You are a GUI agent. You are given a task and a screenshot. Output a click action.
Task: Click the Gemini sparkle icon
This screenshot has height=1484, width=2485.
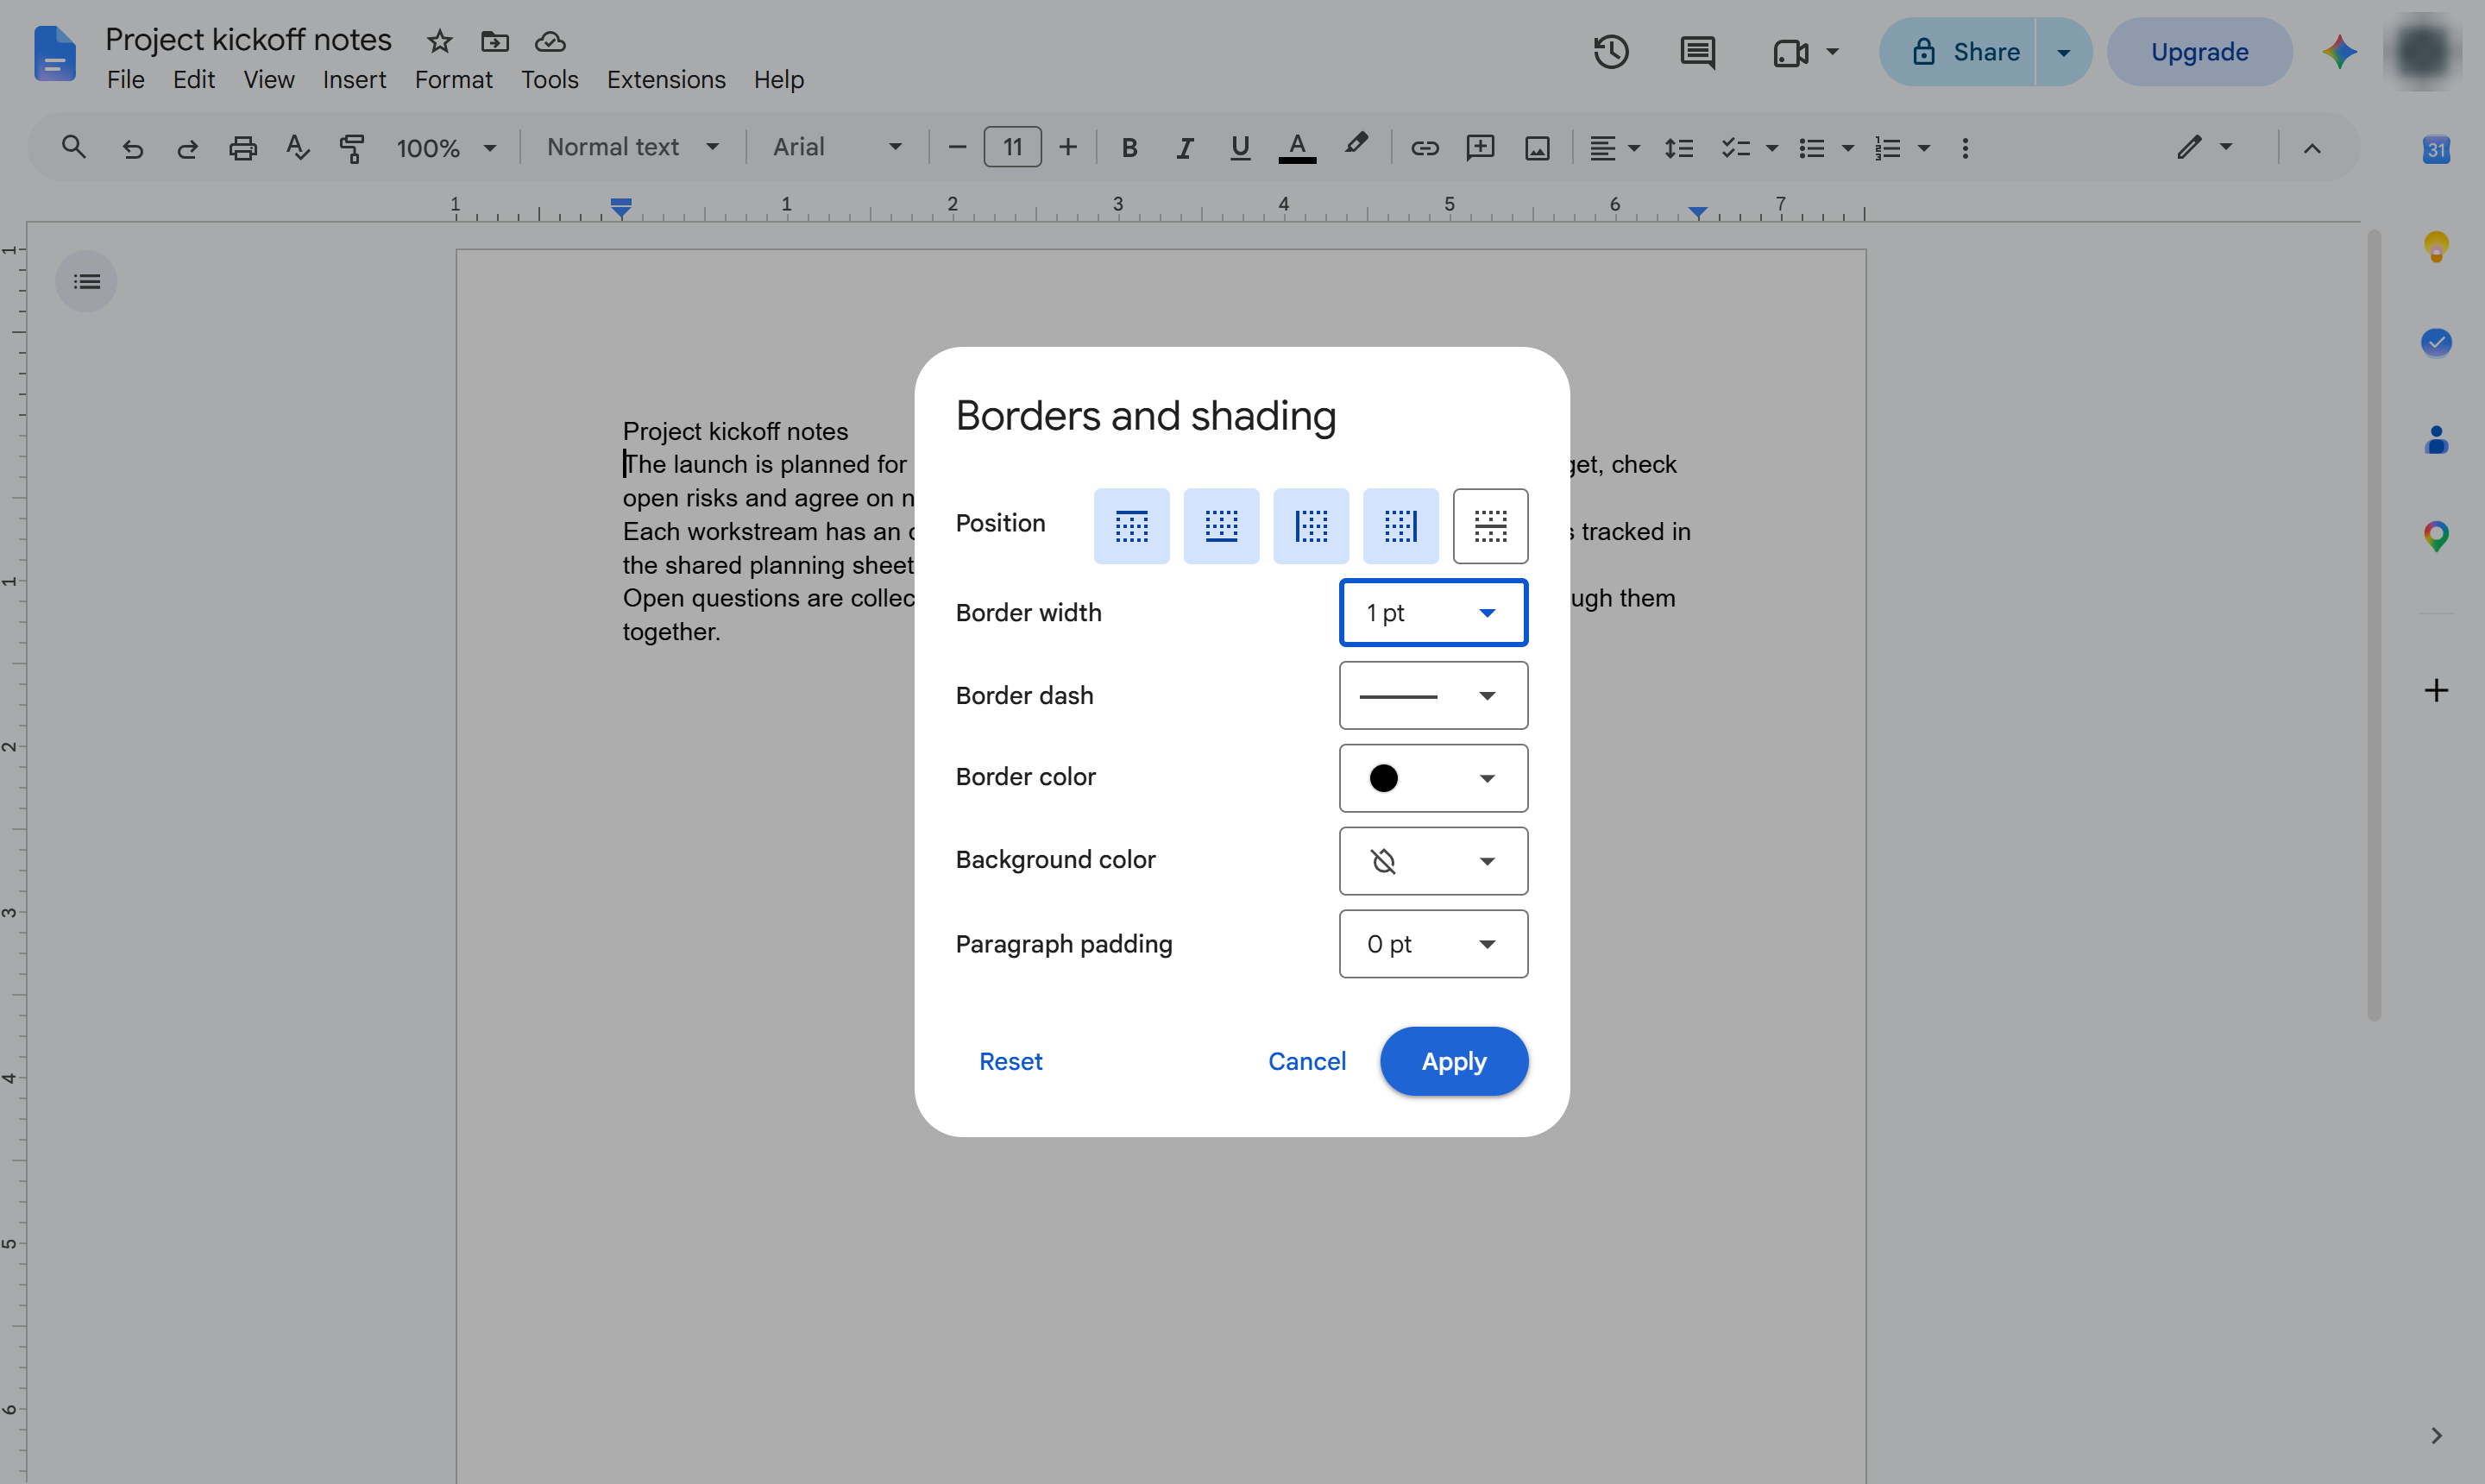coord(2340,52)
